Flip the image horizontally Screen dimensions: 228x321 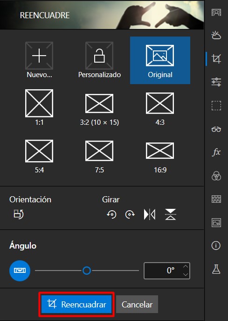pos(150,214)
